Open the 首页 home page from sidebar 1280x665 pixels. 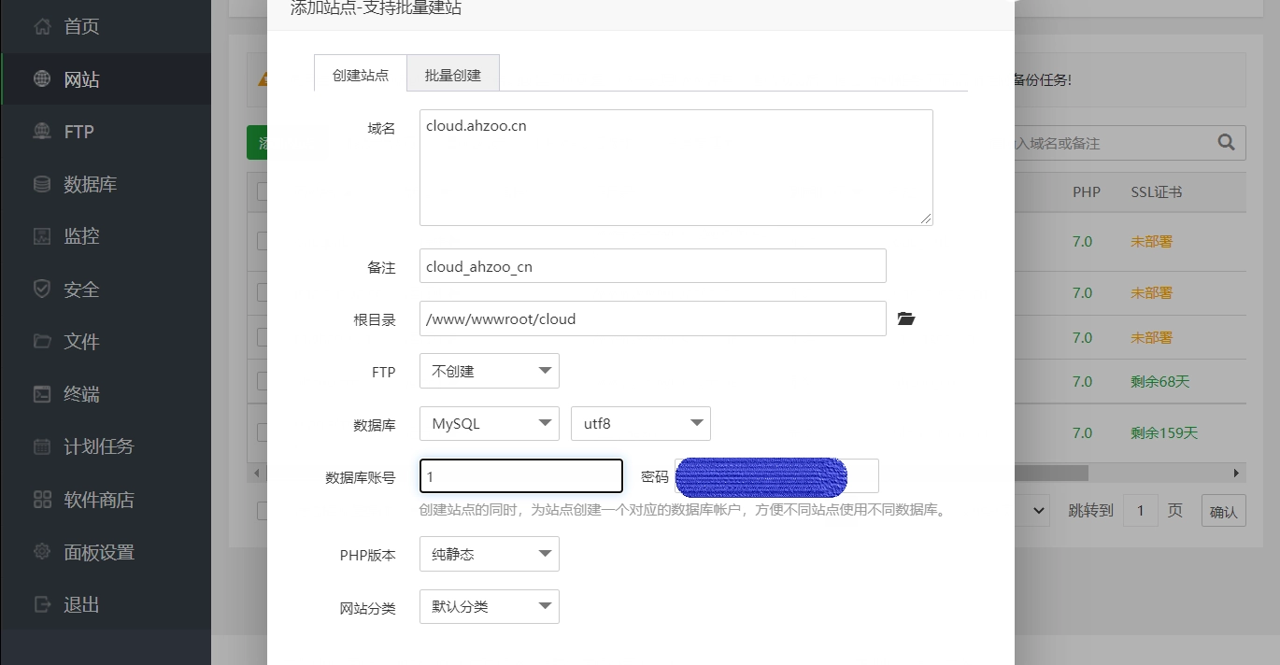[x=81, y=26]
